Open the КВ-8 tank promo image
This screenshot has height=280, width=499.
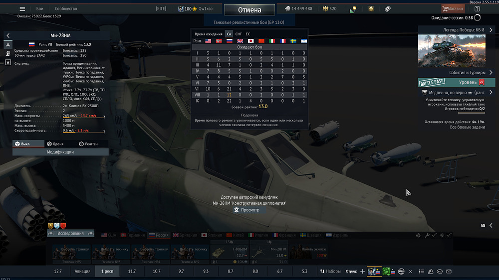[x=452, y=50]
